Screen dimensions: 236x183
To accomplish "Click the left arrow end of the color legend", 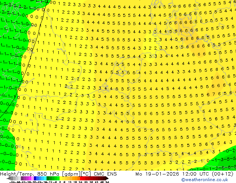I will [9, 179].
